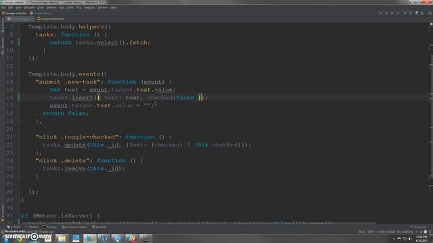Viewport: 433px width, 243px height.
Task: Click the green Run toolbar icon
Action: tap(386, 13)
